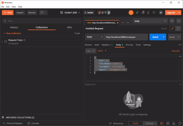Click the Invite button
183x126 pixels.
pyautogui.click(x=89, y=12)
